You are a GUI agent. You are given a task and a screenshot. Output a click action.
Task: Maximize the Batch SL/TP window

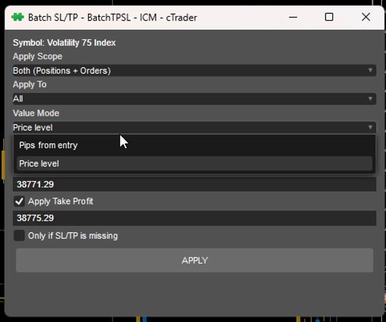coord(329,17)
